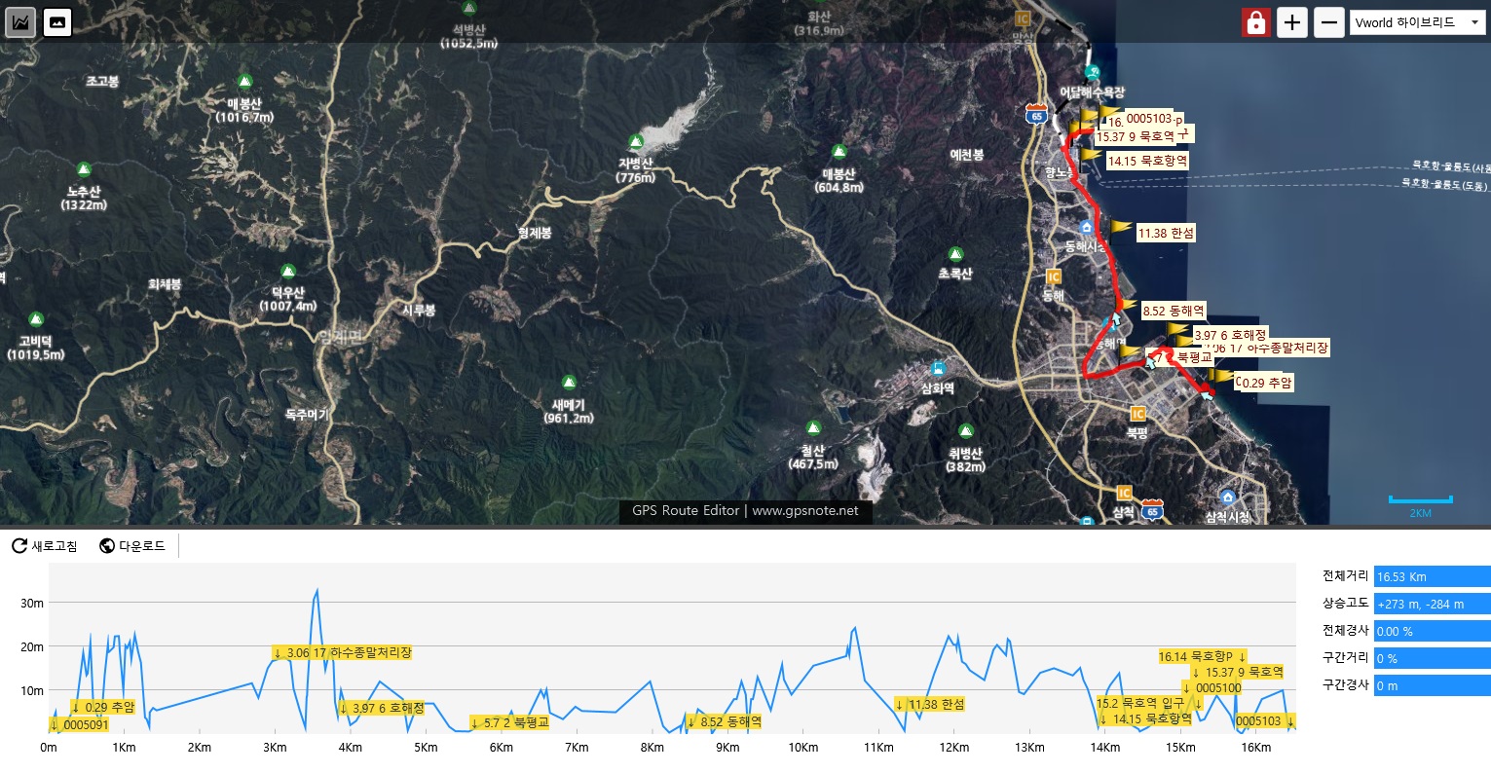Click the 3.97 6 호해정 chart marker
1491x773 pixels.
[x=381, y=709]
